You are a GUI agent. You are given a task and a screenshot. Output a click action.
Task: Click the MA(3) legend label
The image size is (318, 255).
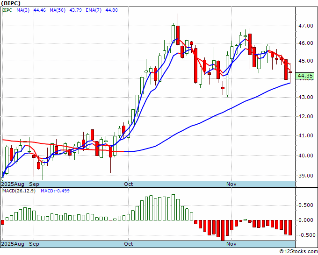[23, 10]
